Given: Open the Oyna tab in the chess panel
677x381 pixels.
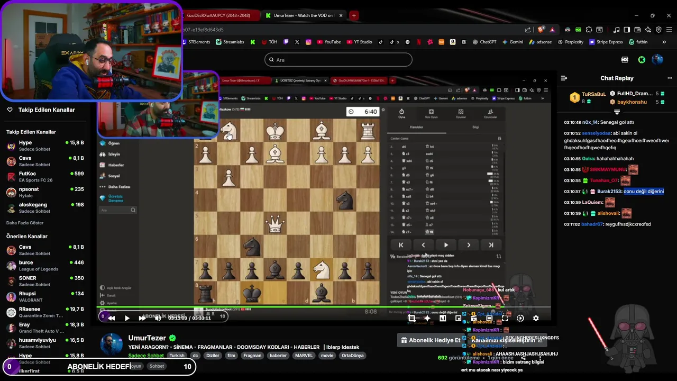Looking at the screenshot, I should click(x=401, y=114).
